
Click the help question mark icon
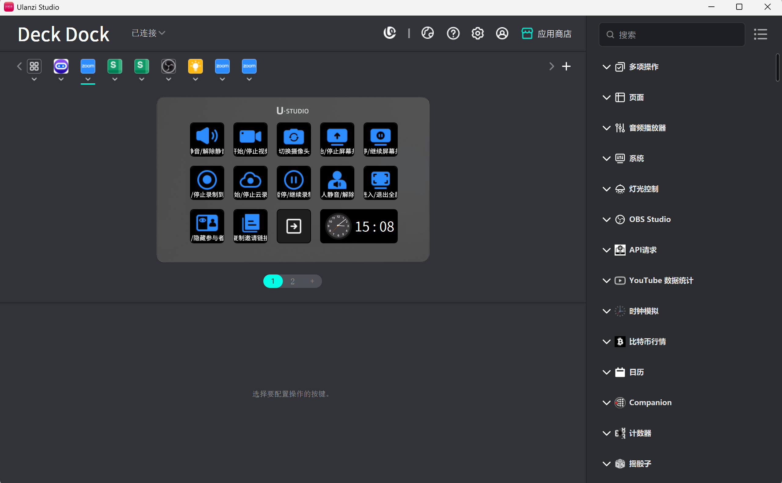click(x=453, y=33)
